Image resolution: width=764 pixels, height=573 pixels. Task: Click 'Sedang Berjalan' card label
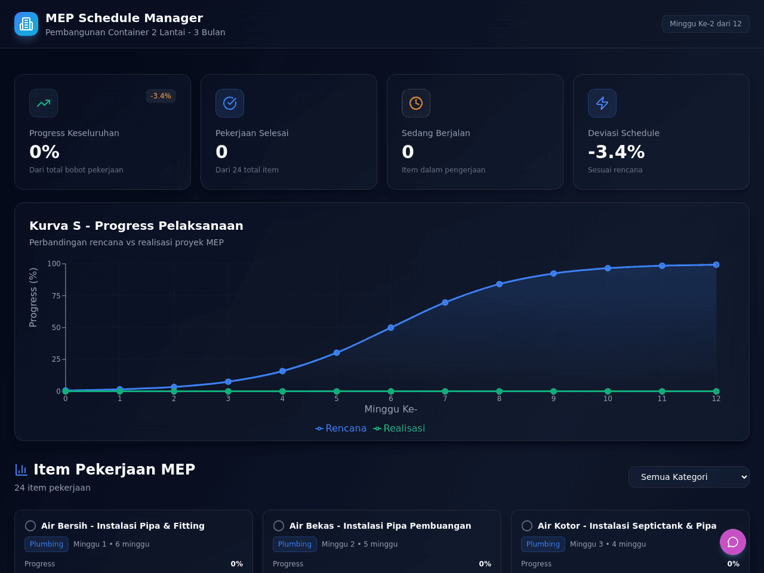436,133
